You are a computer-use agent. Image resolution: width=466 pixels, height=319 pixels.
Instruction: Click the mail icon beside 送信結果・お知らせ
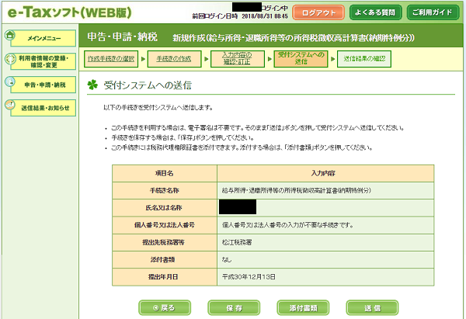point(10,105)
